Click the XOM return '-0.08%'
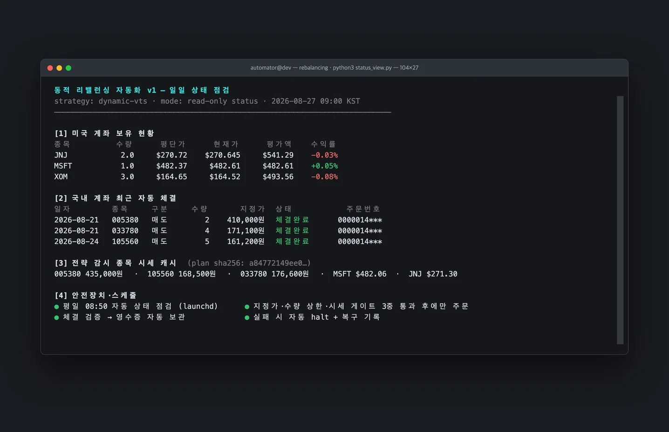669x432 pixels. (x=325, y=177)
